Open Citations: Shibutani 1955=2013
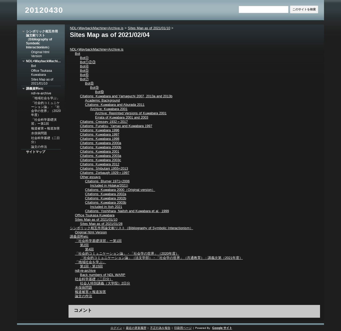Screen dimensions: 341x331 (104, 168)
